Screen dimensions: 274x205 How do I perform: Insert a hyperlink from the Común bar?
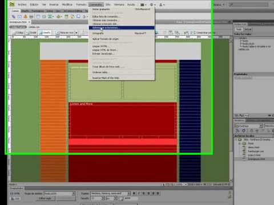click(x=14, y=17)
